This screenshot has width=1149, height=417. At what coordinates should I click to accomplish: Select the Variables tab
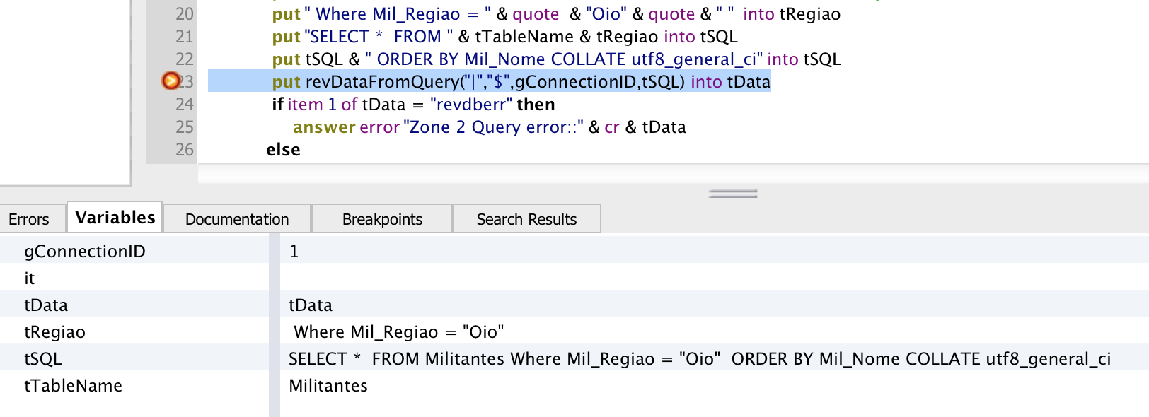(x=115, y=218)
